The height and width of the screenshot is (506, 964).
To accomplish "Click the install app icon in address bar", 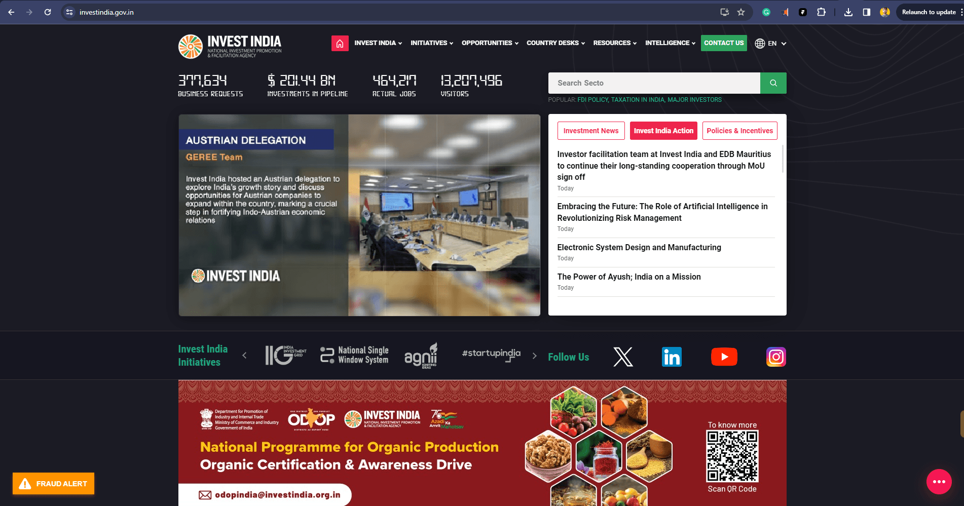I will pos(724,12).
